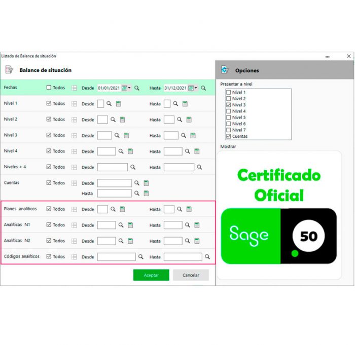
Task: Uncheck Nivel 3 in Presentar a nivel
Action: point(228,105)
